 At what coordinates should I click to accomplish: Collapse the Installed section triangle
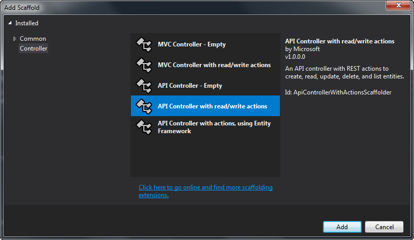(x=10, y=23)
